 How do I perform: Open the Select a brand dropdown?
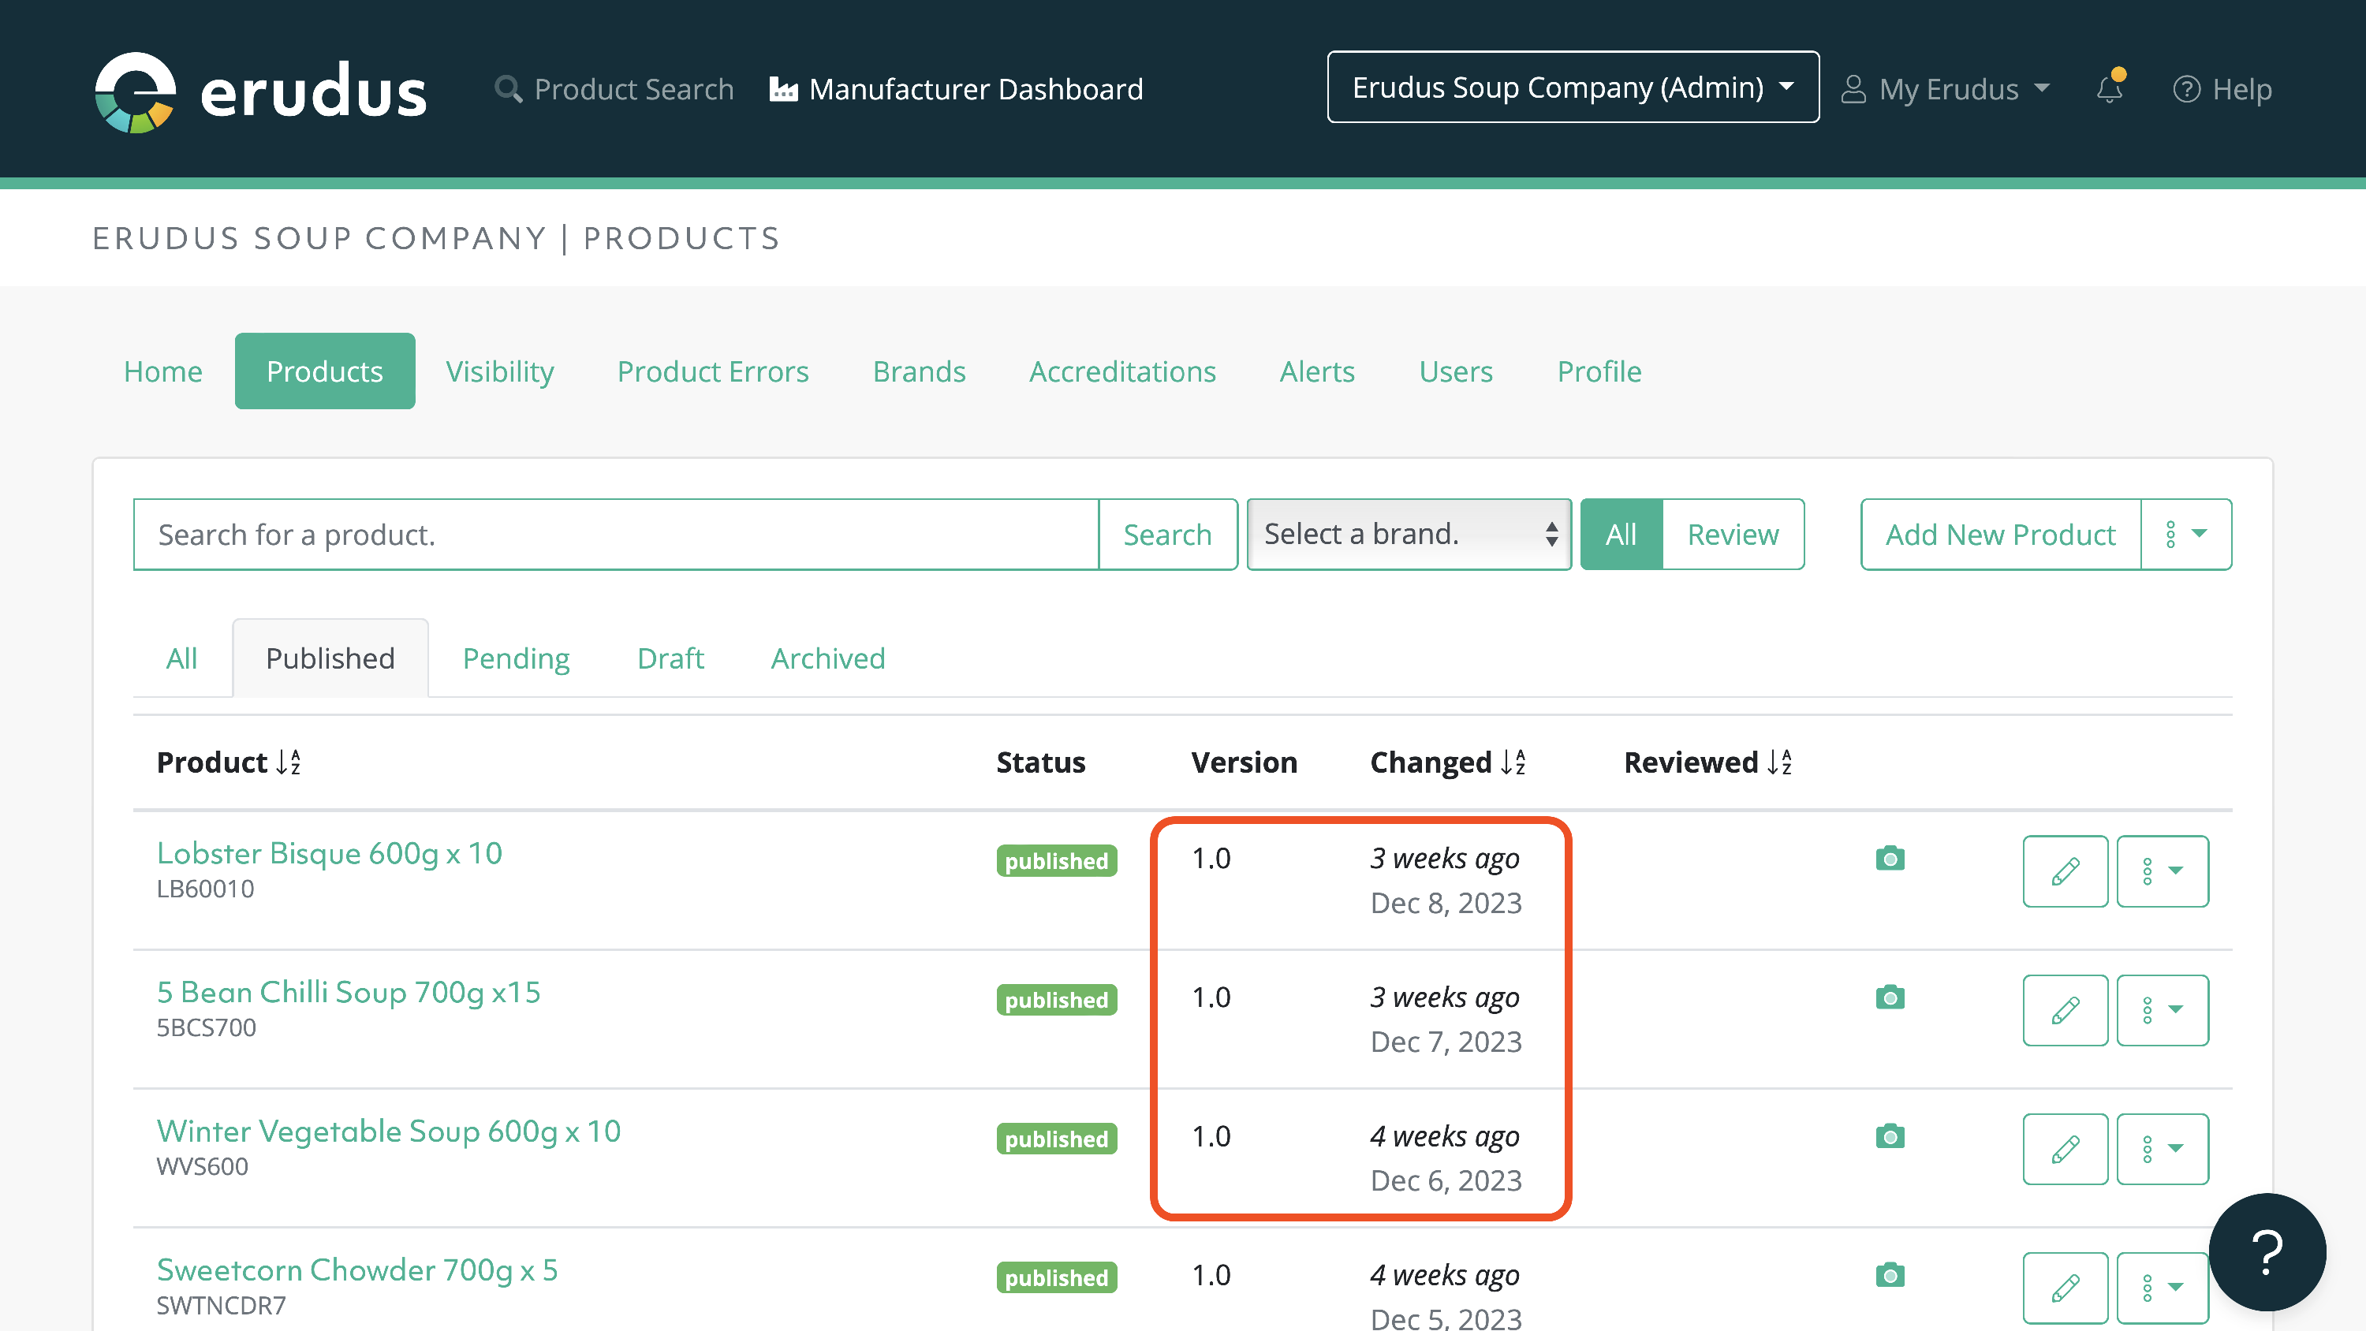pos(1409,535)
